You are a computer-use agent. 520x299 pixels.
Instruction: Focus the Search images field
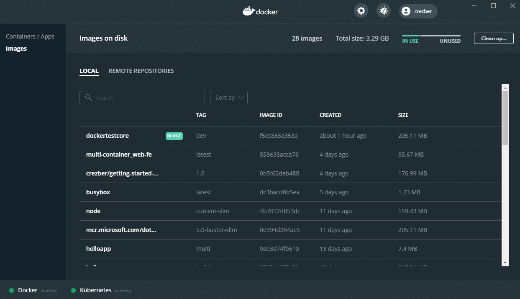142,98
